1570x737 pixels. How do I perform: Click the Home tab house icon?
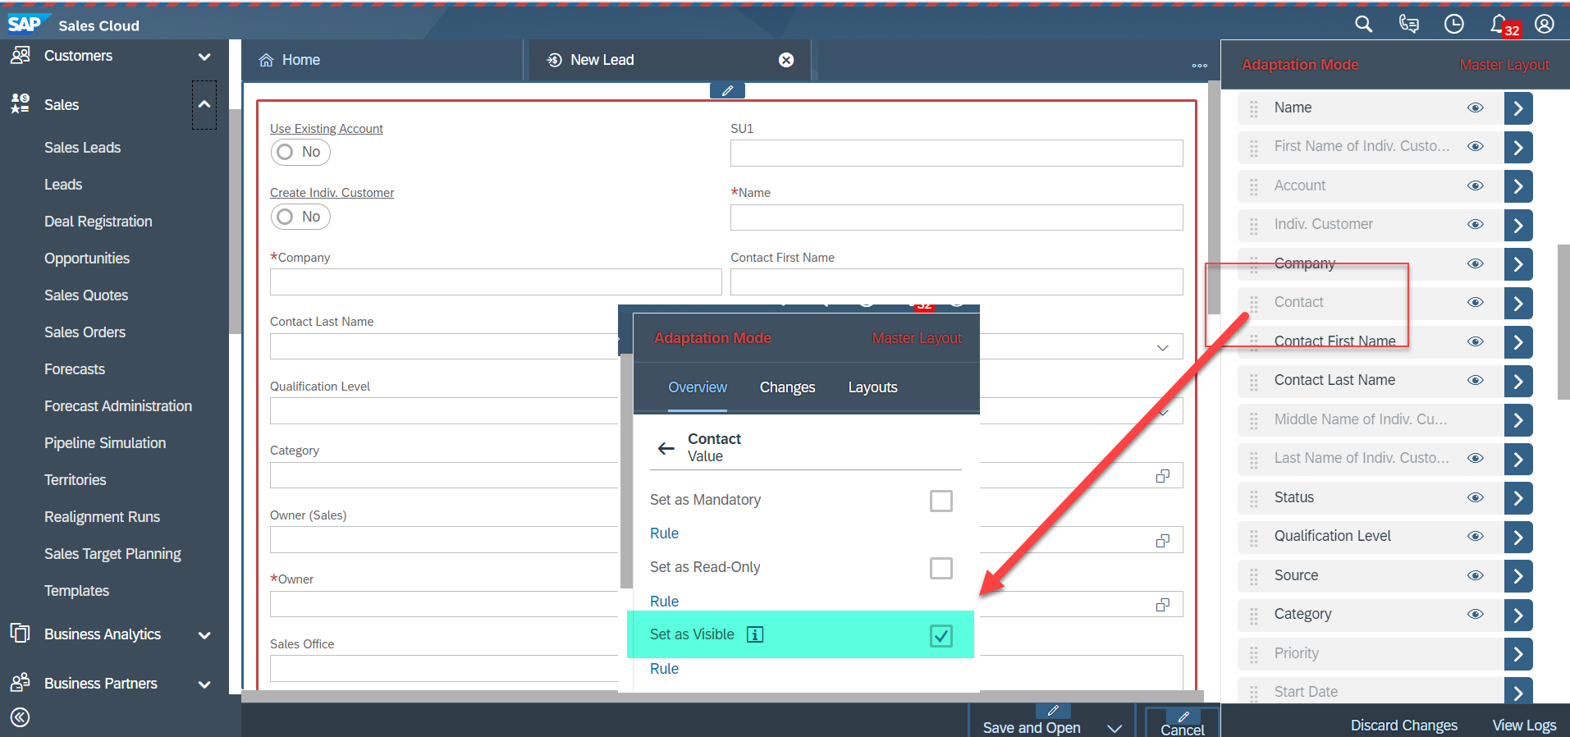(266, 60)
